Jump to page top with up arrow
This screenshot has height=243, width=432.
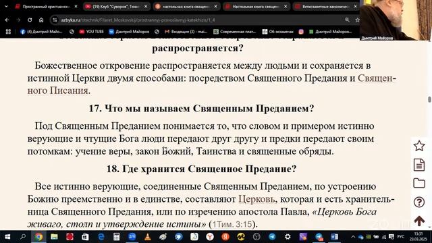[x=419, y=221]
